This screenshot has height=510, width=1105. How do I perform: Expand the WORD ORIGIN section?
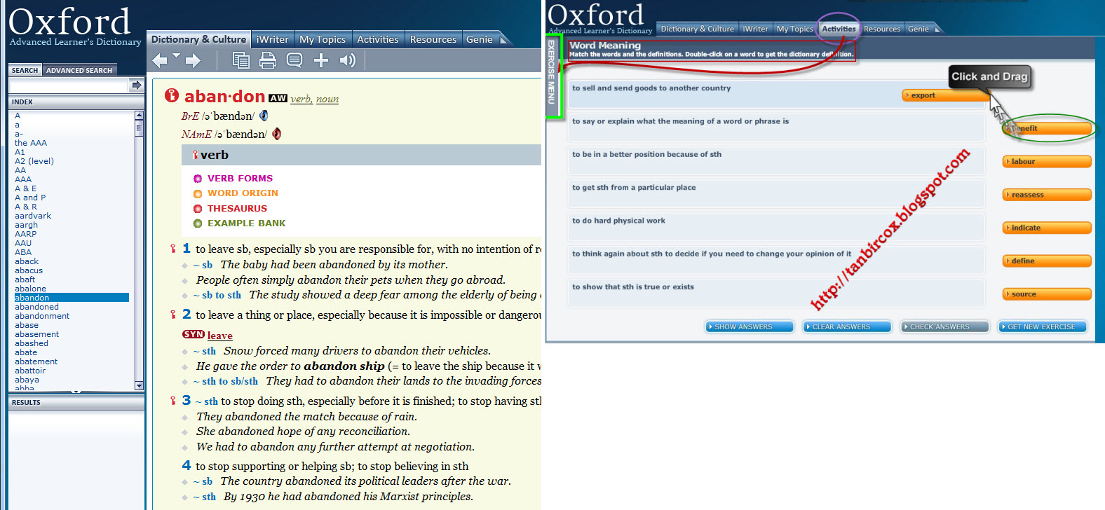[243, 193]
